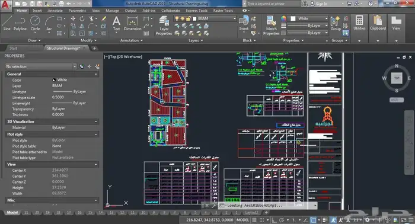Click the WCS label under ViewCube
415x224 pixels.
tap(397, 100)
